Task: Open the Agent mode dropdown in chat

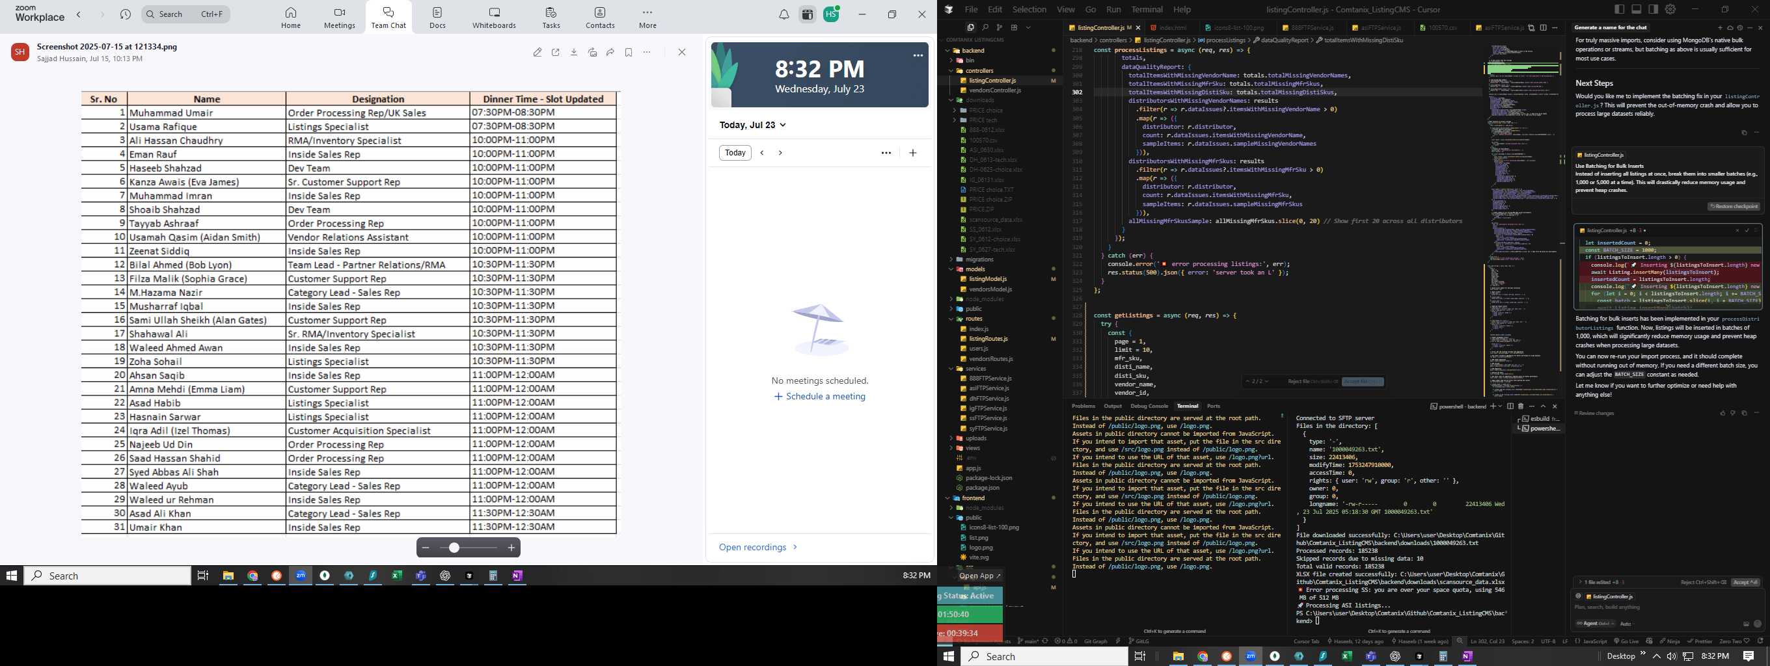Action: tap(1595, 624)
